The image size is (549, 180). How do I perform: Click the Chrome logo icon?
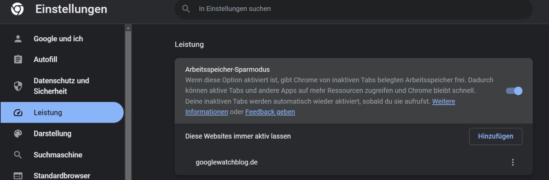click(17, 9)
